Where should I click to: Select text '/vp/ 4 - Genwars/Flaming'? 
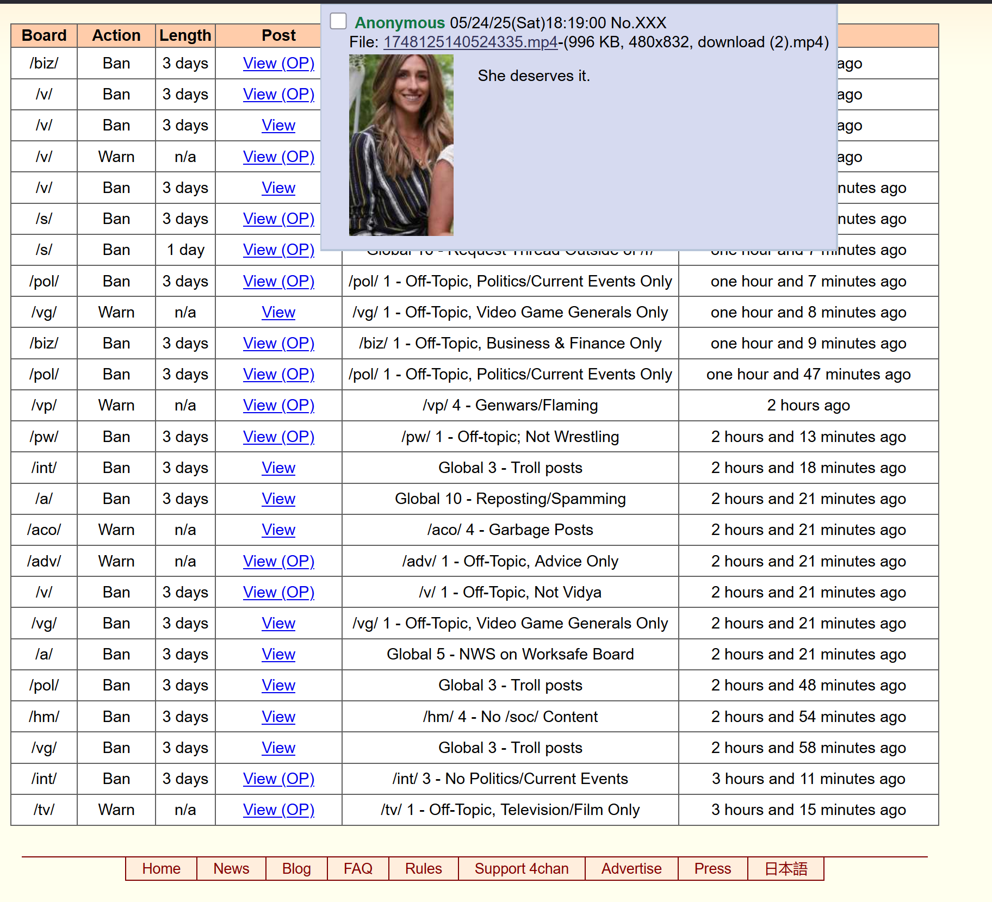click(510, 405)
